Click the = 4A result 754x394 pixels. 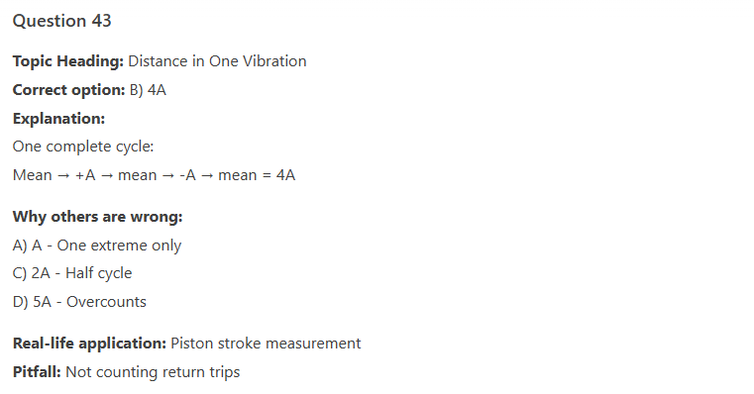[278, 175]
